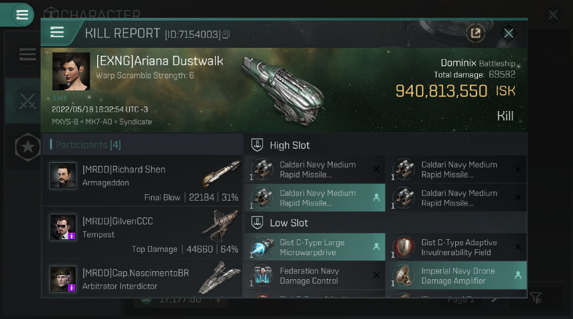The width and height of the screenshot is (573, 319).
Task: Click the Arbitrator Interdictor ship icon
Action: [219, 278]
